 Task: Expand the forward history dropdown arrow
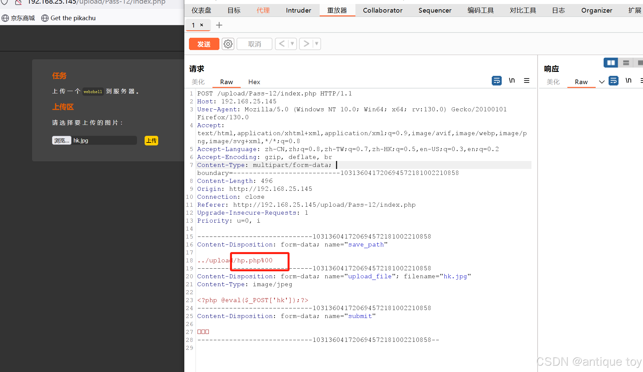tap(317, 44)
